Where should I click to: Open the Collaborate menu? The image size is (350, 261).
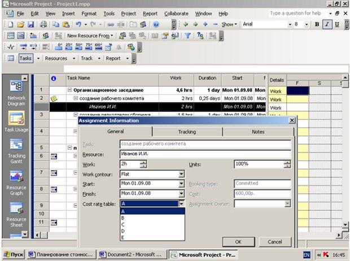point(176,14)
